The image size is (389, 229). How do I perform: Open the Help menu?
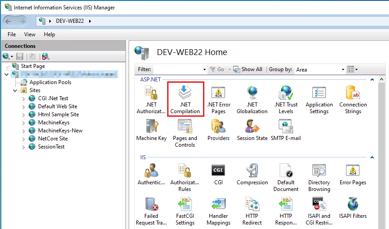(49, 34)
